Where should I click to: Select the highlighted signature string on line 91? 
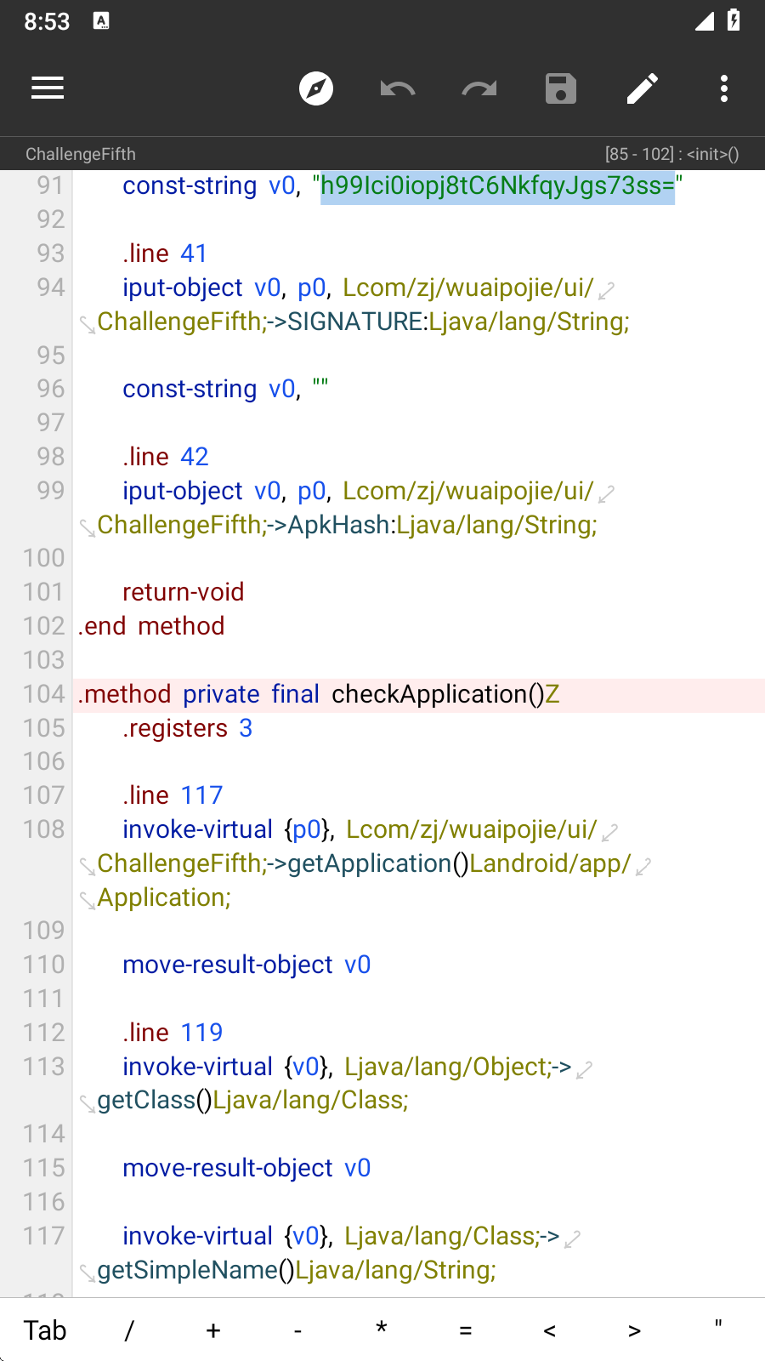(x=497, y=186)
